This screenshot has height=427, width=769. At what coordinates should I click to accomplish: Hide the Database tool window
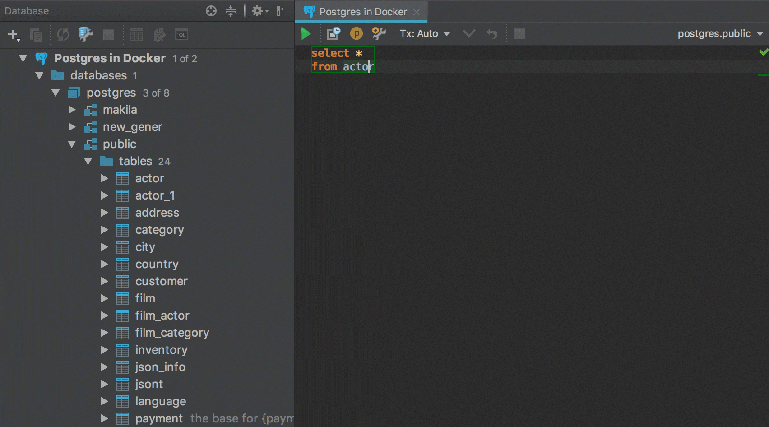point(283,10)
